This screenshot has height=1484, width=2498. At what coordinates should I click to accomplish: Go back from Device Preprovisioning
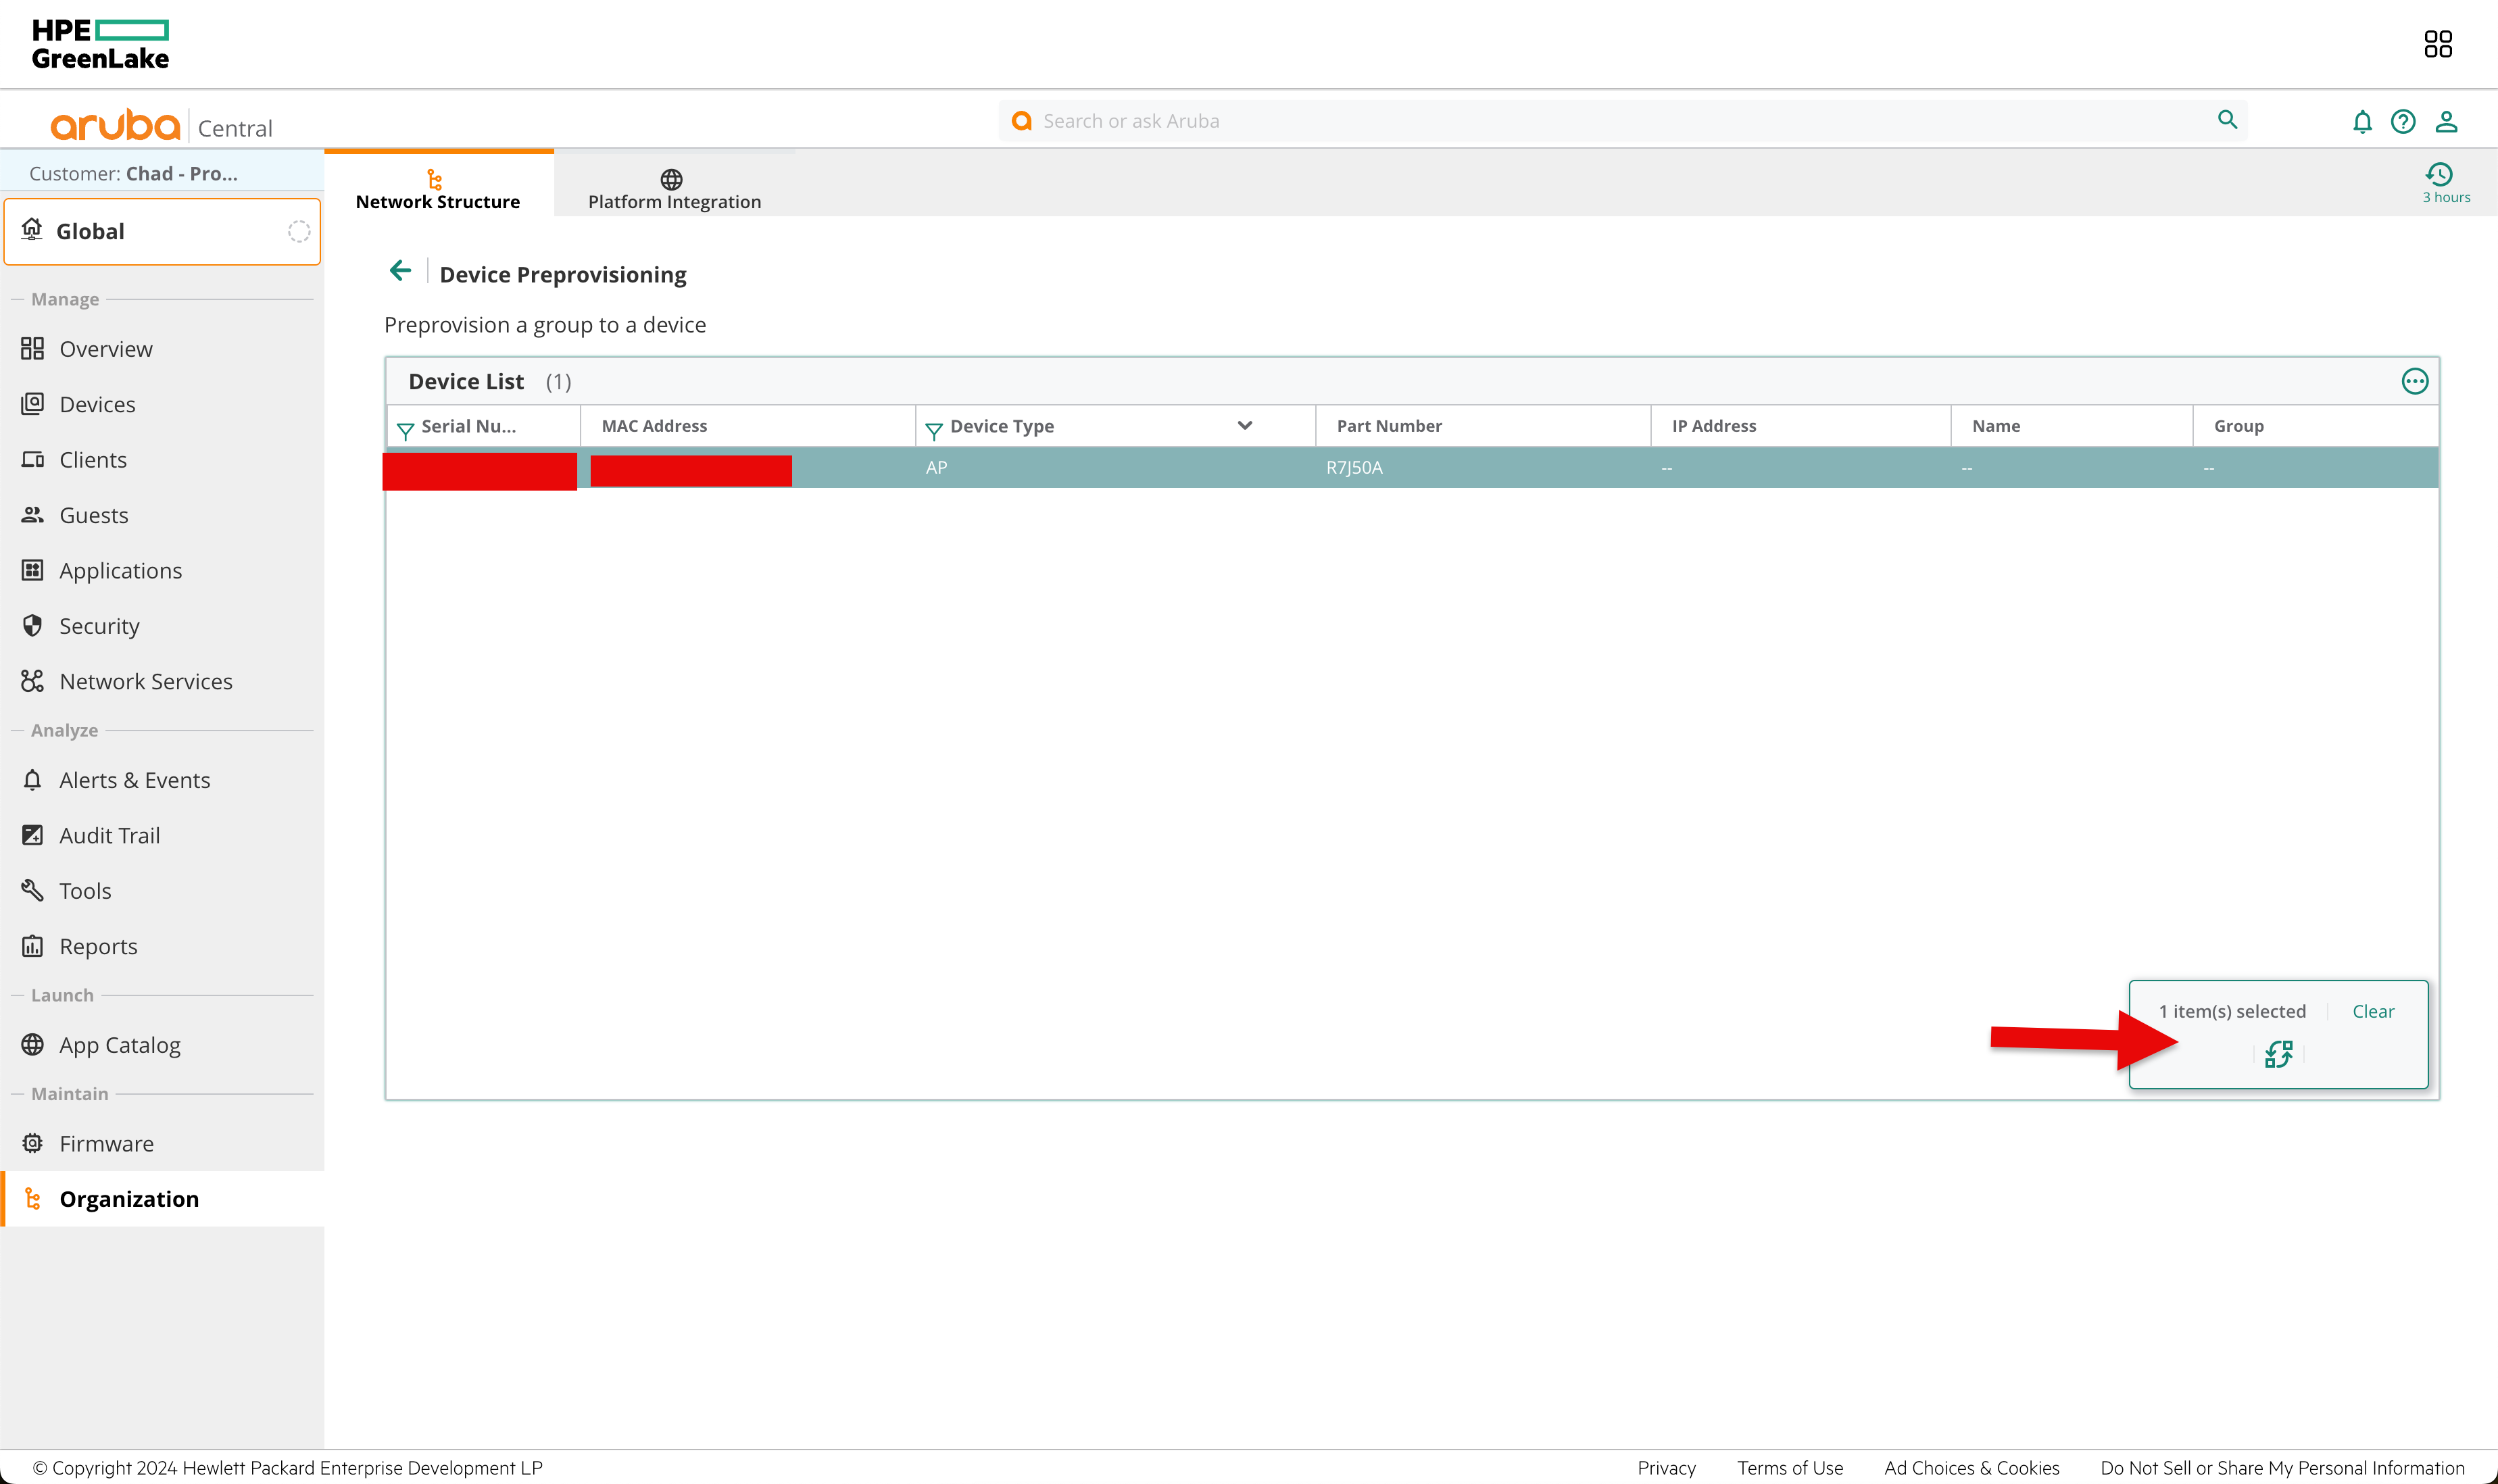[400, 270]
